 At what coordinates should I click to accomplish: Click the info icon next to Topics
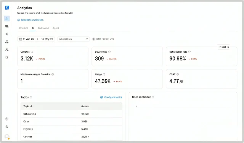(x=31, y=97)
